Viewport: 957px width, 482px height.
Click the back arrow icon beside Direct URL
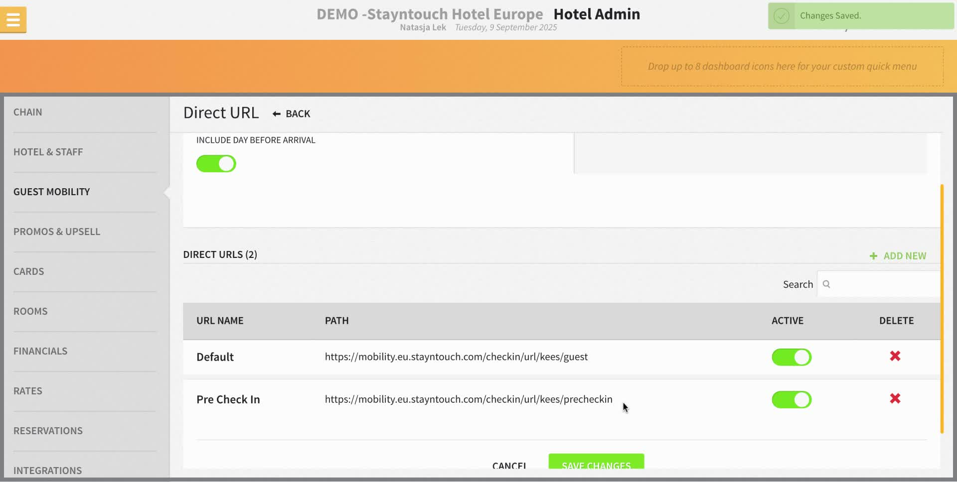[277, 114]
